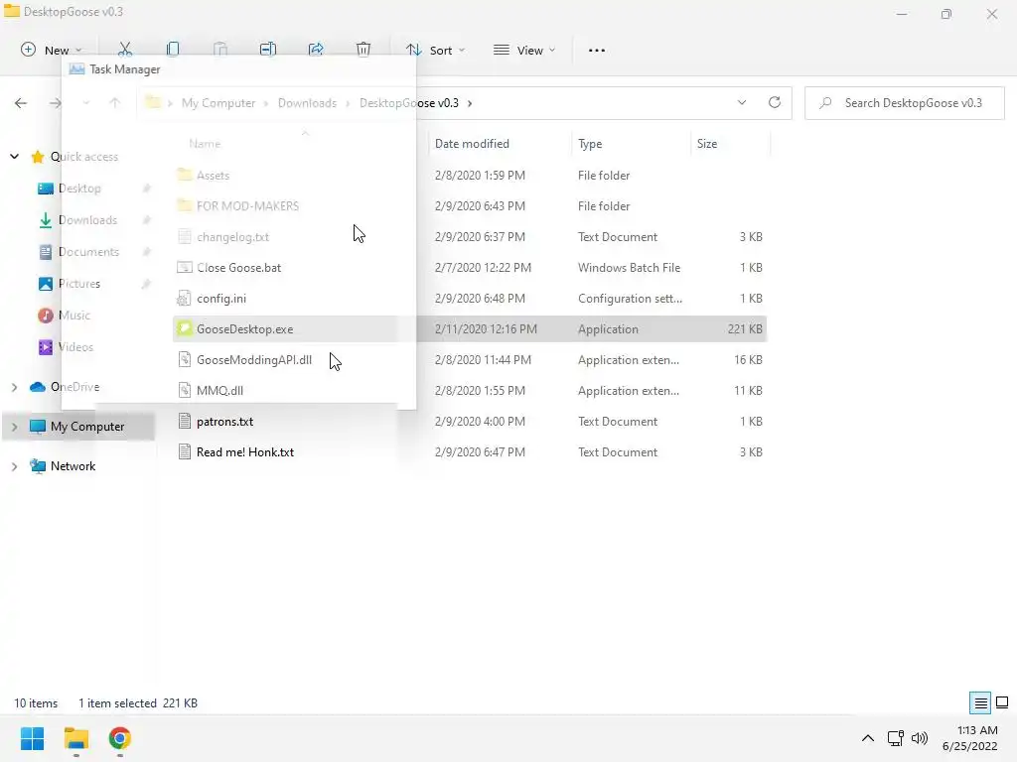Click the Search DesktopGoose v0.3 field

(904, 103)
